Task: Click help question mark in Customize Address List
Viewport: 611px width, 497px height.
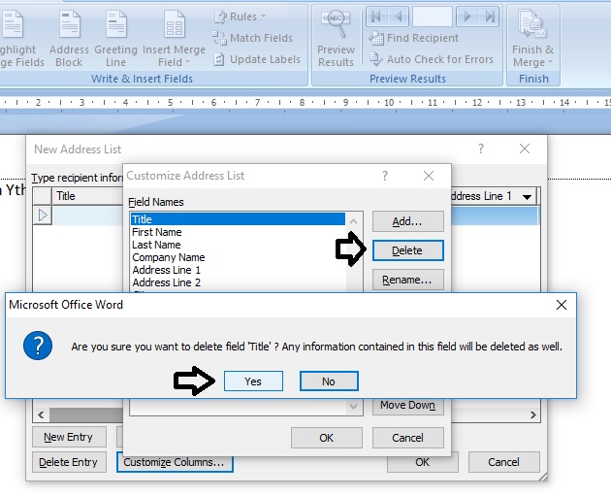Action: (x=385, y=176)
